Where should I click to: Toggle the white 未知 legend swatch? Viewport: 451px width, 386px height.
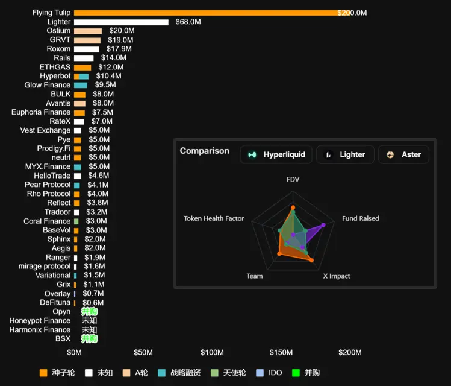tap(89, 373)
